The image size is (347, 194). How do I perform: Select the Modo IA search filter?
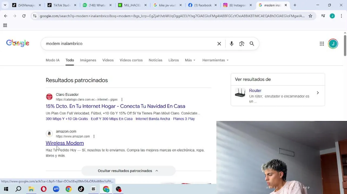[x=52, y=60]
